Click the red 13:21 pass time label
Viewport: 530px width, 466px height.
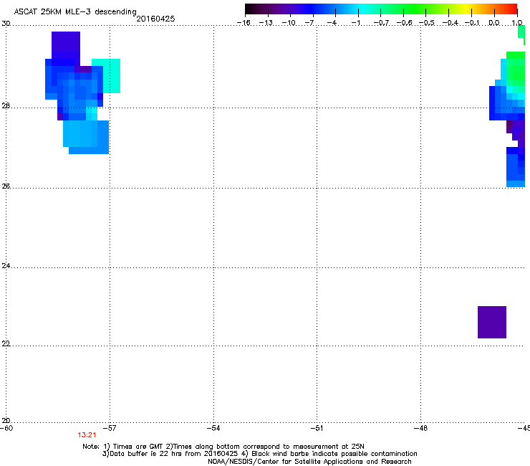pyautogui.click(x=87, y=435)
